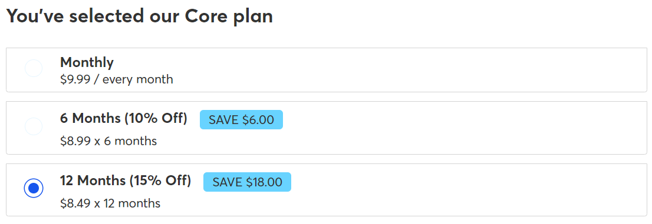Click the "12 Months (15% Off)" title
Screen dimensions: 652x224
[126, 180]
